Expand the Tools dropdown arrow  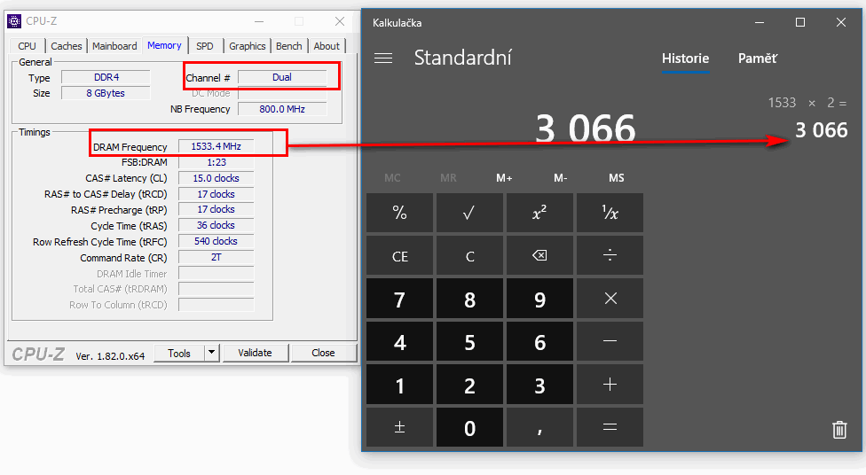tap(211, 353)
